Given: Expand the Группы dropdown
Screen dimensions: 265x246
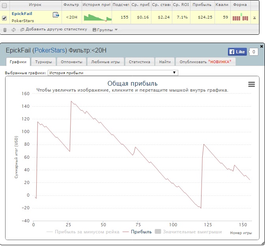Looking at the screenshot, I should coord(105,30).
